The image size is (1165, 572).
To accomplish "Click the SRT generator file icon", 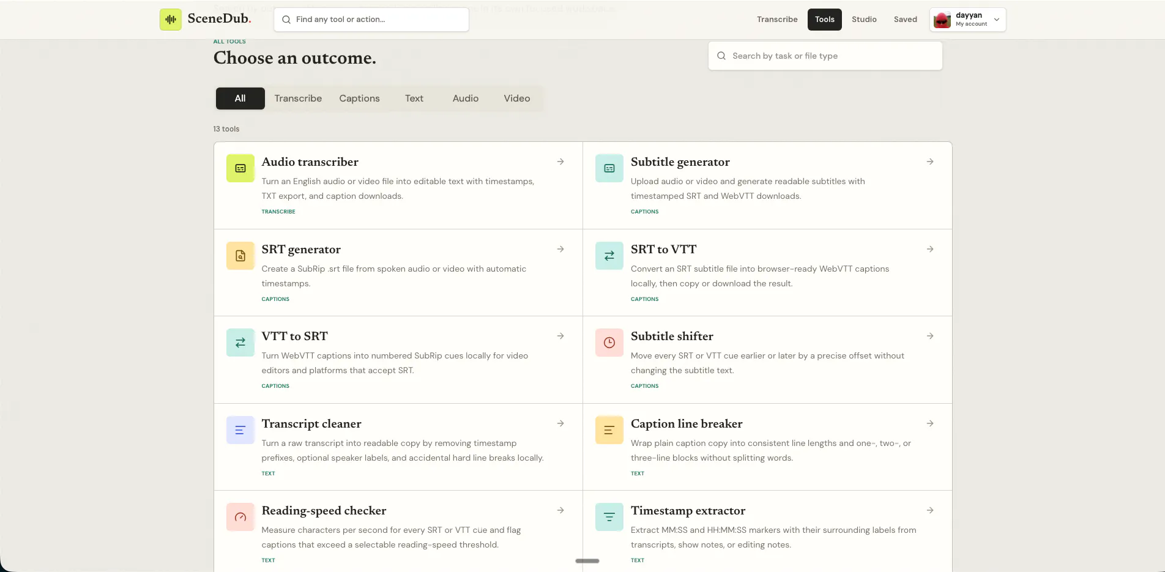I will [240, 256].
